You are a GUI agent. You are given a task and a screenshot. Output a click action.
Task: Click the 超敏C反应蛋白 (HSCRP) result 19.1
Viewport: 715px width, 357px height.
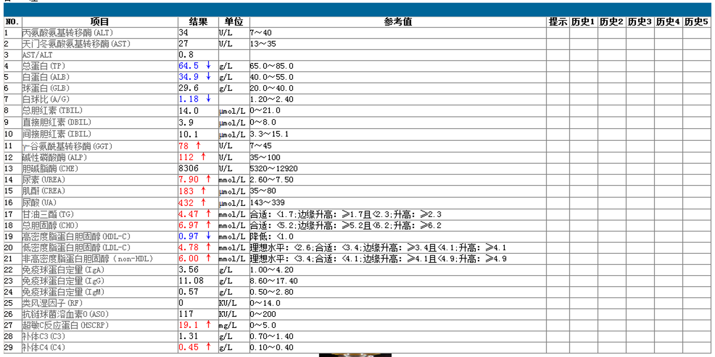(188, 325)
